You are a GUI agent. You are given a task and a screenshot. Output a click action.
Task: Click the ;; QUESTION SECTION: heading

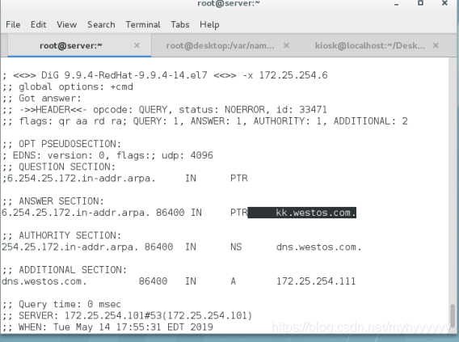(x=59, y=167)
